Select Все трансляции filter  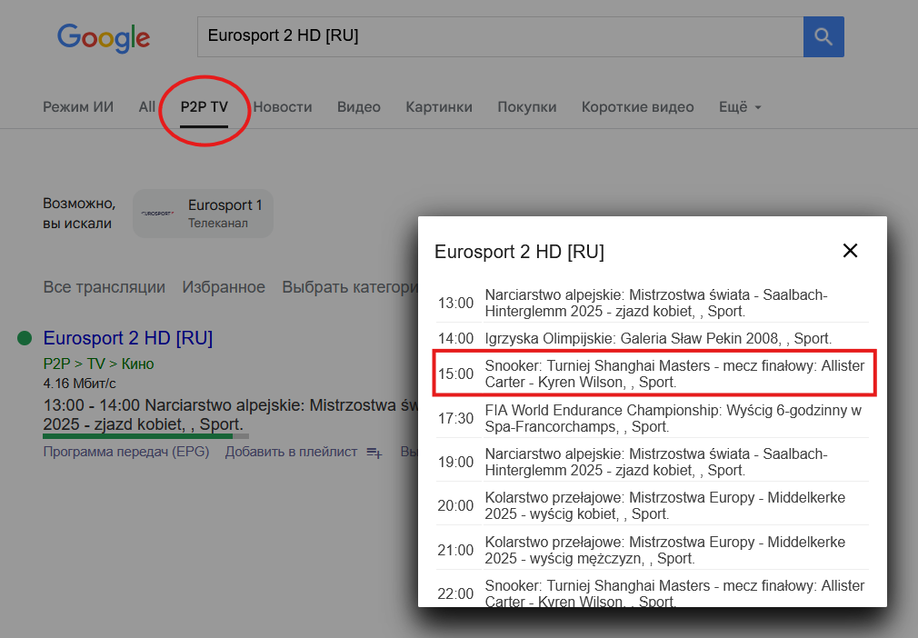[x=105, y=287]
